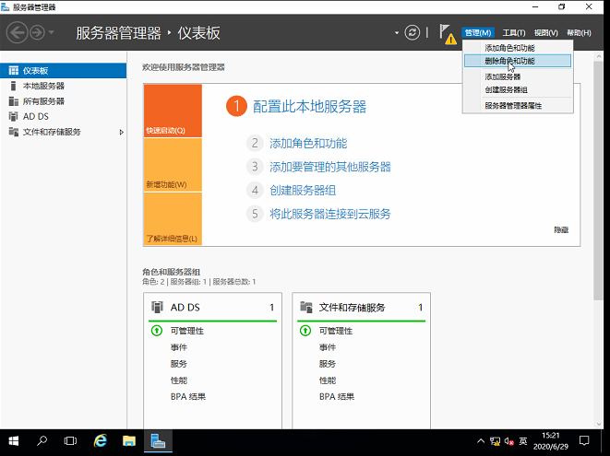Open BPA 结果 in 文件和存储服务 tile

[337, 396]
